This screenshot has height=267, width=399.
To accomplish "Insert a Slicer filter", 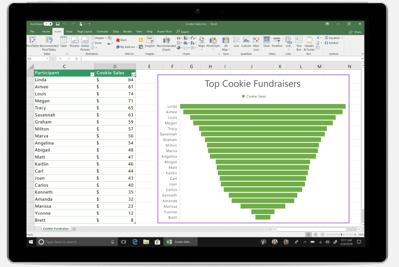I will pos(267,42).
